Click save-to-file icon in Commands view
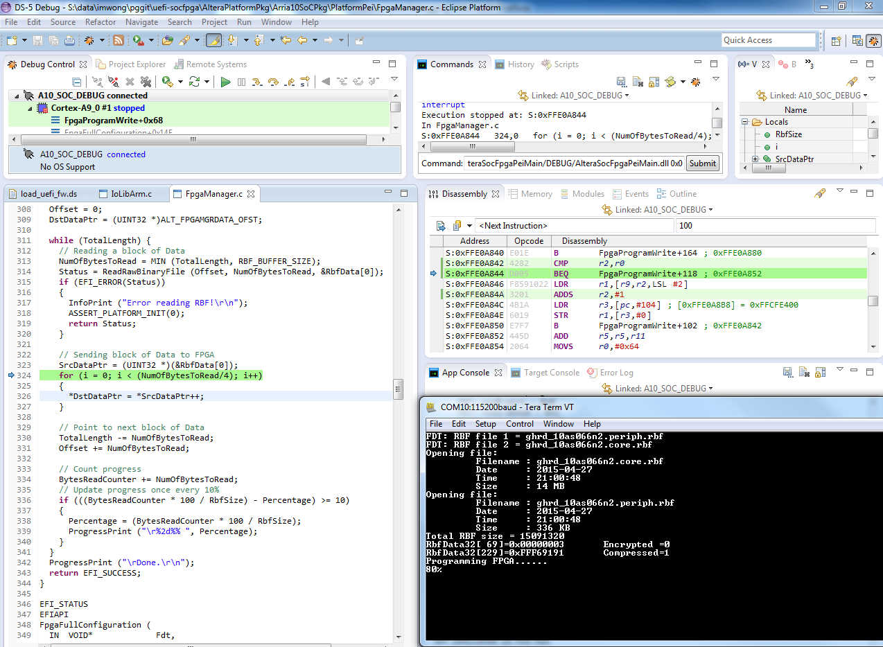This screenshot has height=647, width=883. pos(621,82)
